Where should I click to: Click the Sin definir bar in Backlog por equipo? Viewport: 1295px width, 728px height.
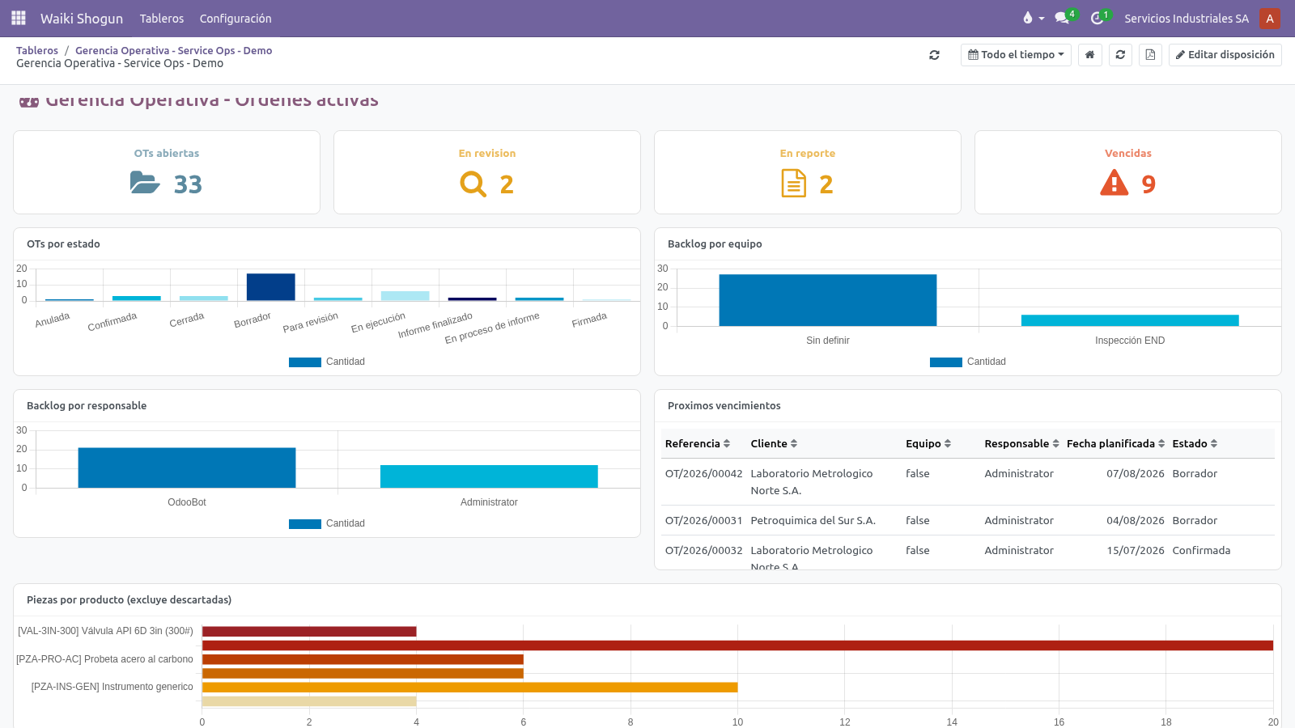pos(828,300)
